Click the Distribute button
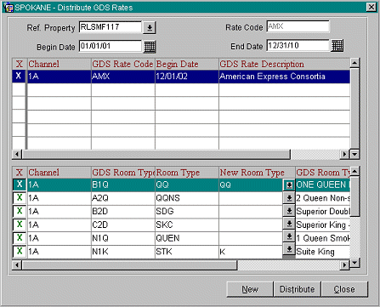This screenshot has width=380, height=307. [297, 289]
